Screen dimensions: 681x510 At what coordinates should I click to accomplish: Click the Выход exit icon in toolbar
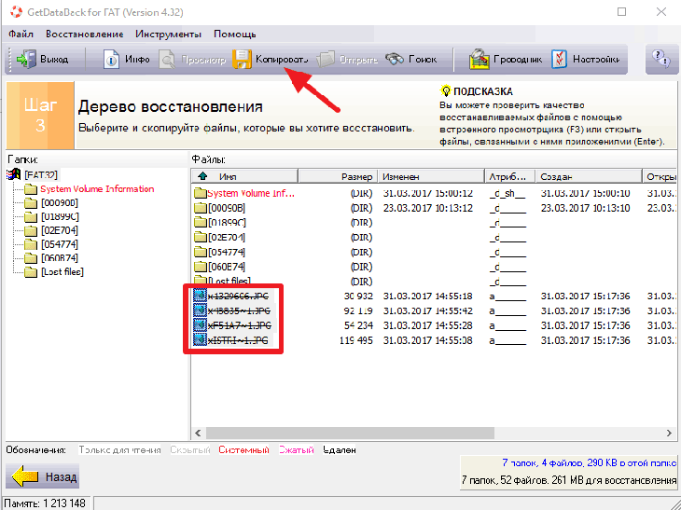[x=26, y=59]
